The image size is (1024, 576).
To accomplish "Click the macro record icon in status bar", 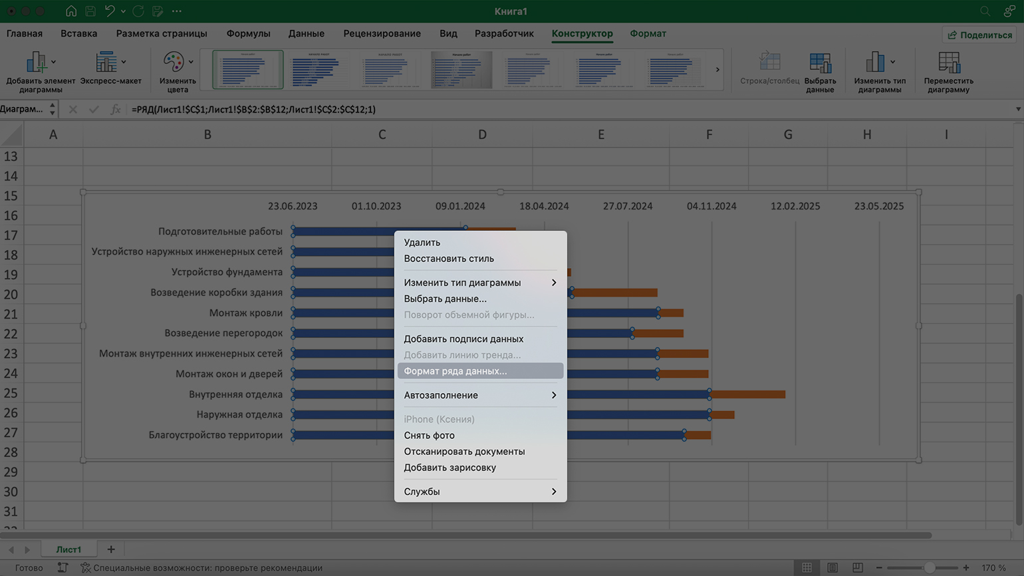I will [62, 567].
